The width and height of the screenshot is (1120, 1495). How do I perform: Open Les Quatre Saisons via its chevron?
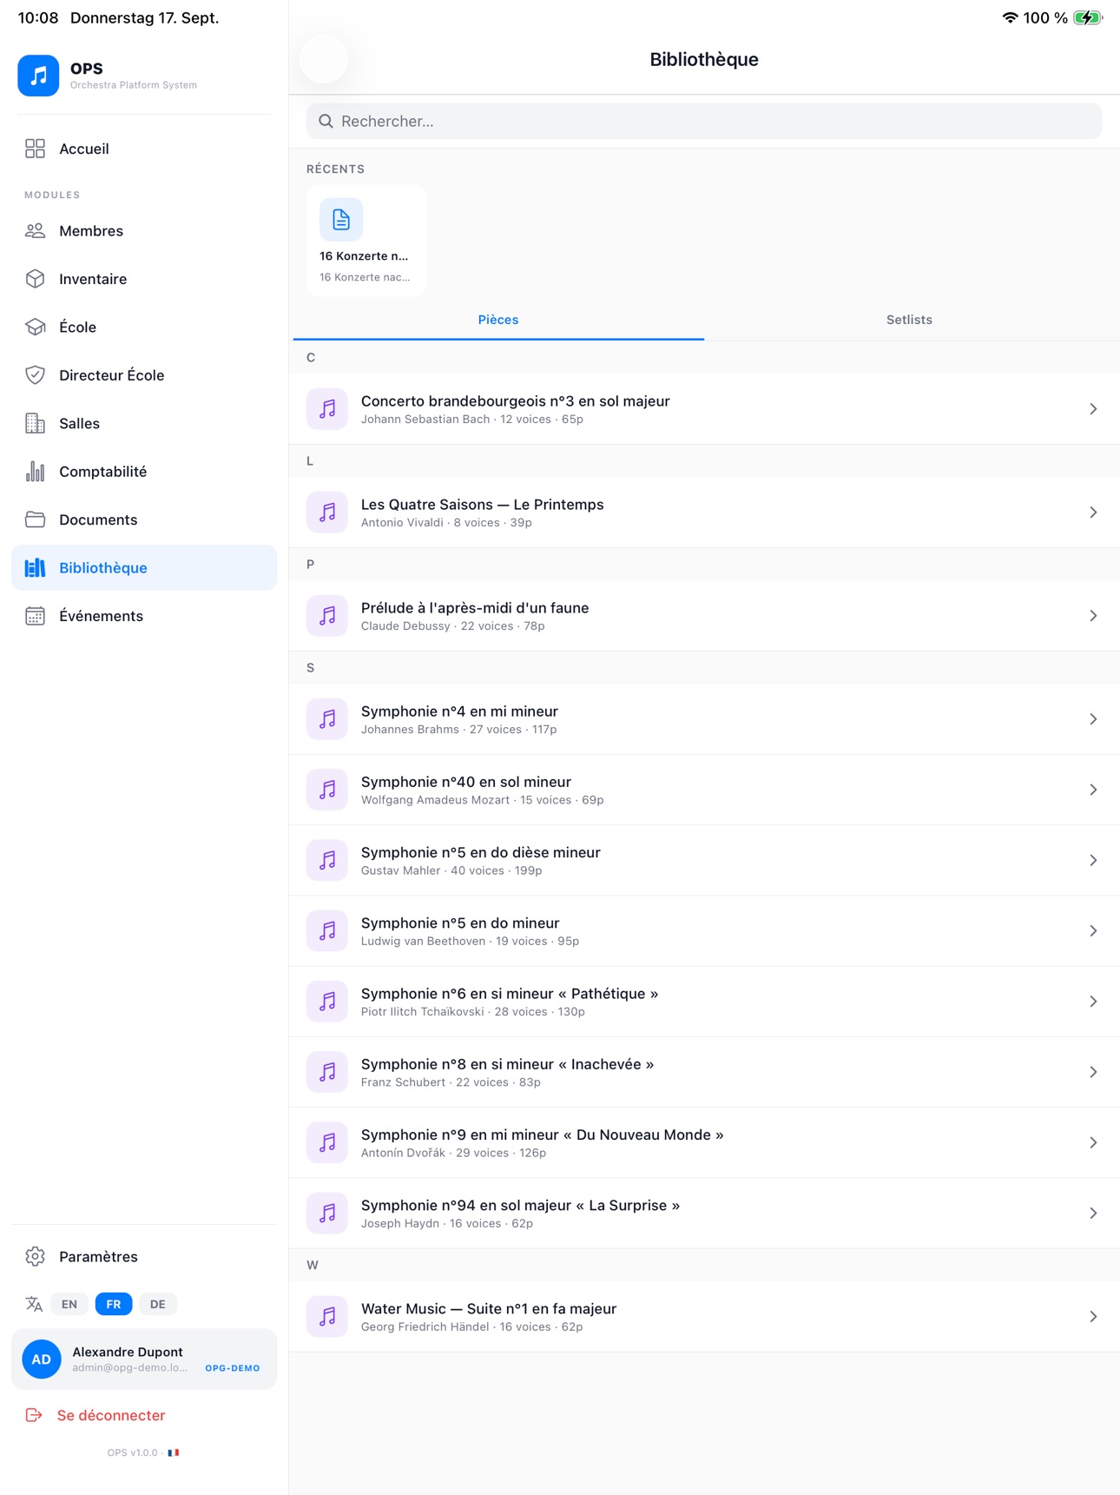(x=1093, y=513)
